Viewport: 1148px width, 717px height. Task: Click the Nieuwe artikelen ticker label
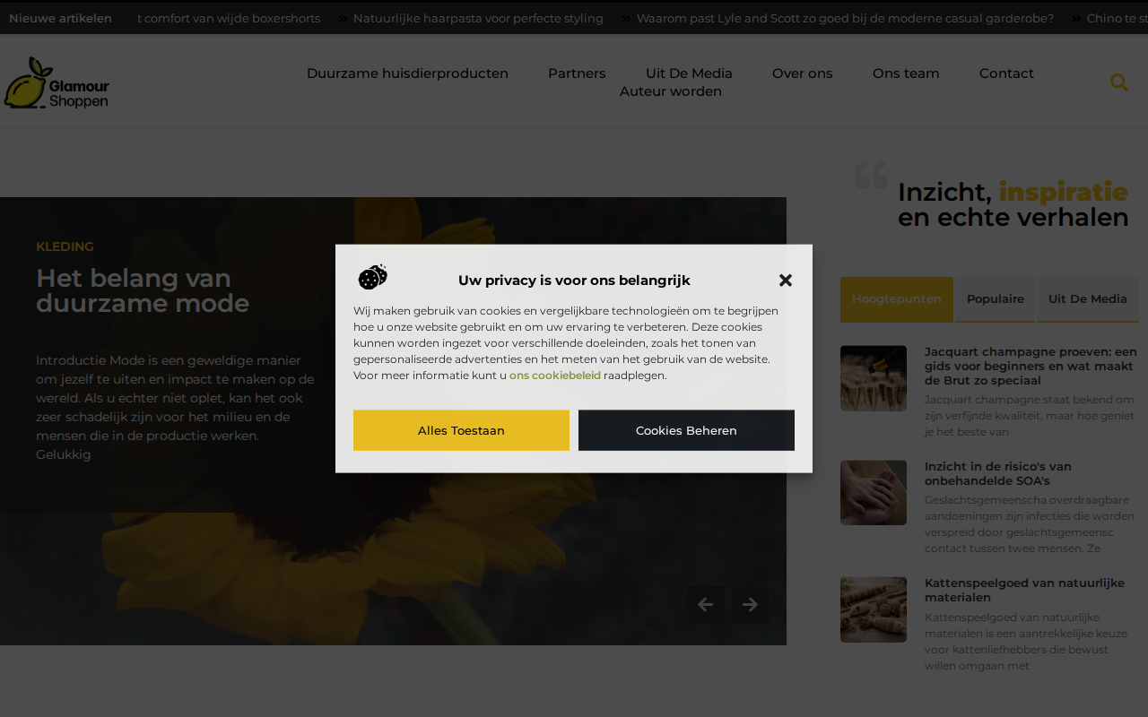tap(60, 19)
